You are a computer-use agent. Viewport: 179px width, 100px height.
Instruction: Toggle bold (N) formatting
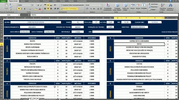click(19, 9)
